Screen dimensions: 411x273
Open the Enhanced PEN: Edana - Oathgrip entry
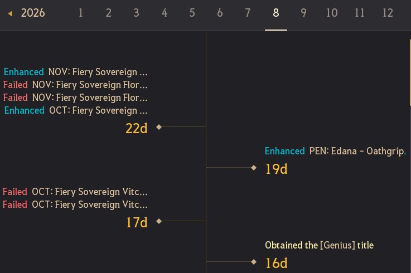click(x=335, y=151)
